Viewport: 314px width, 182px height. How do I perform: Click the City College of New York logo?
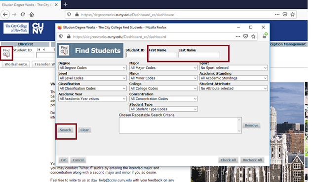(16, 28)
